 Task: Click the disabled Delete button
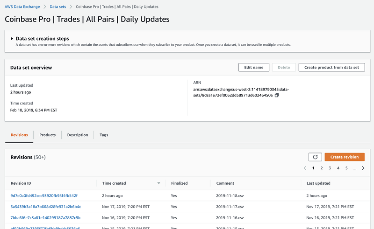click(284, 67)
